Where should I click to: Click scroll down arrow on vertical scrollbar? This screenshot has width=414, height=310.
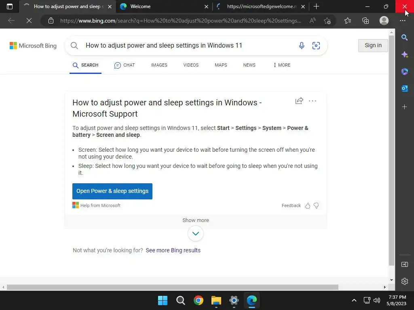tap(391, 280)
